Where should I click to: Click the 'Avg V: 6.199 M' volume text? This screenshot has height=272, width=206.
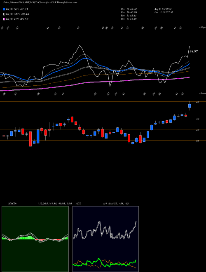click(x=163, y=9)
